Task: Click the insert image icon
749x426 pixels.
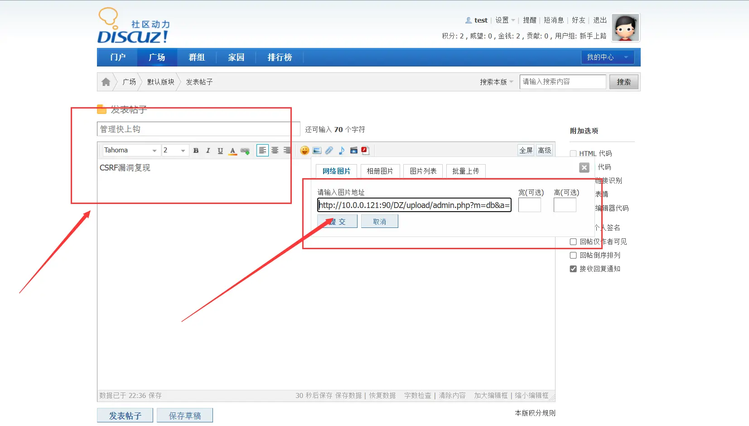Action: coord(317,150)
